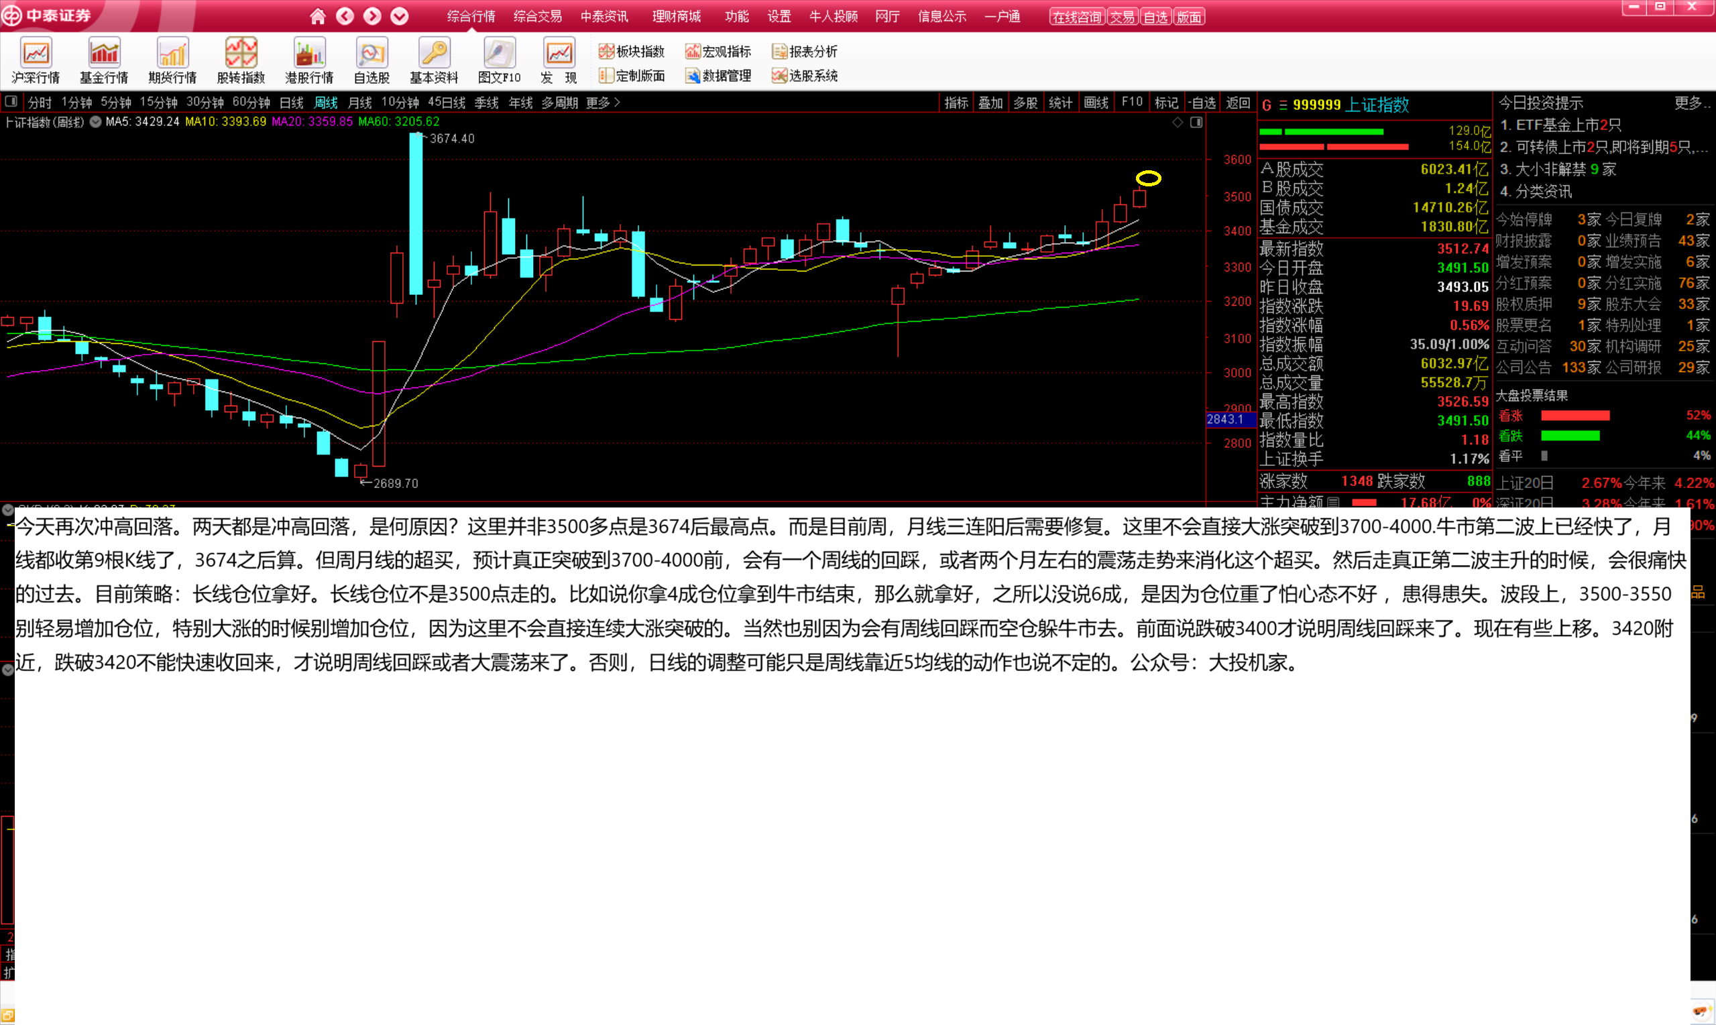Click the 返回 return button
The image size is (1716, 1025).
click(1238, 102)
